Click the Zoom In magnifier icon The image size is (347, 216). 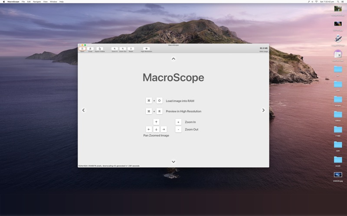click(115, 49)
